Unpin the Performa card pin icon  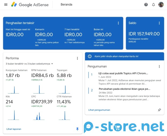pos(77,129)
